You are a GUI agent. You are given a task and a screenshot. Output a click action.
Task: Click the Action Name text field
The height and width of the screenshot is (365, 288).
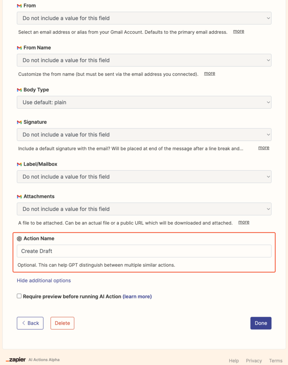pyautogui.click(x=144, y=251)
